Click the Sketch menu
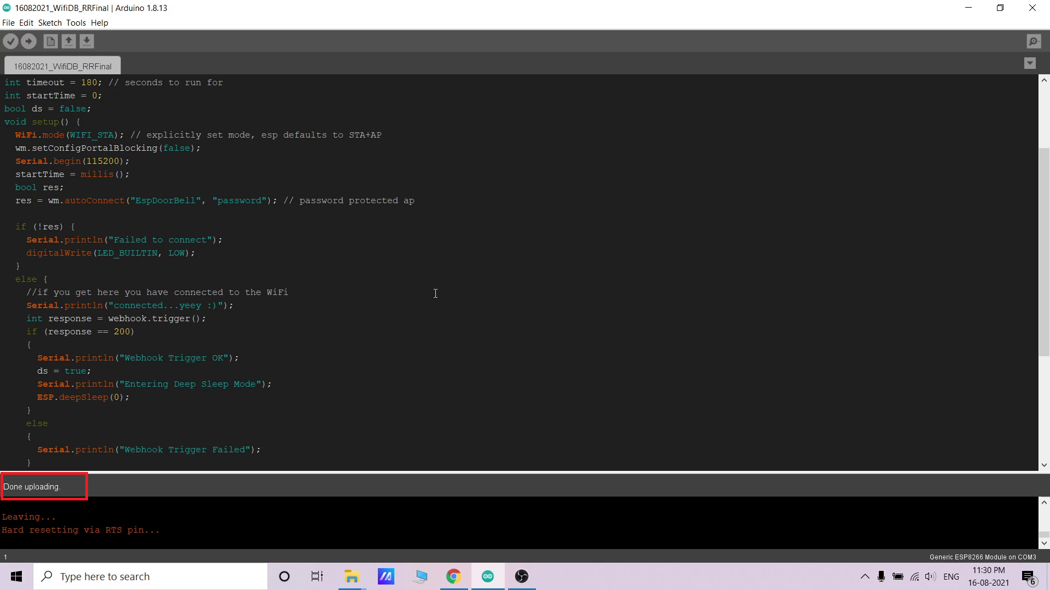The height and width of the screenshot is (590, 1050). pos(49,22)
